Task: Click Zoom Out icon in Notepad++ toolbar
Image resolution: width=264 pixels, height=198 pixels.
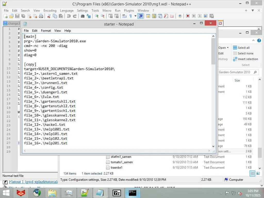Action: point(102,16)
